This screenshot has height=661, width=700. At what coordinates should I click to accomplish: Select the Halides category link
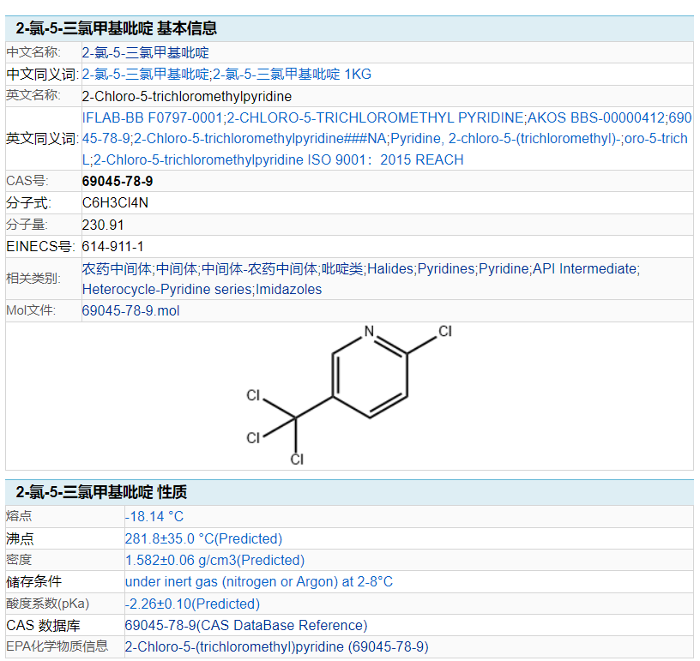pyautogui.click(x=390, y=269)
